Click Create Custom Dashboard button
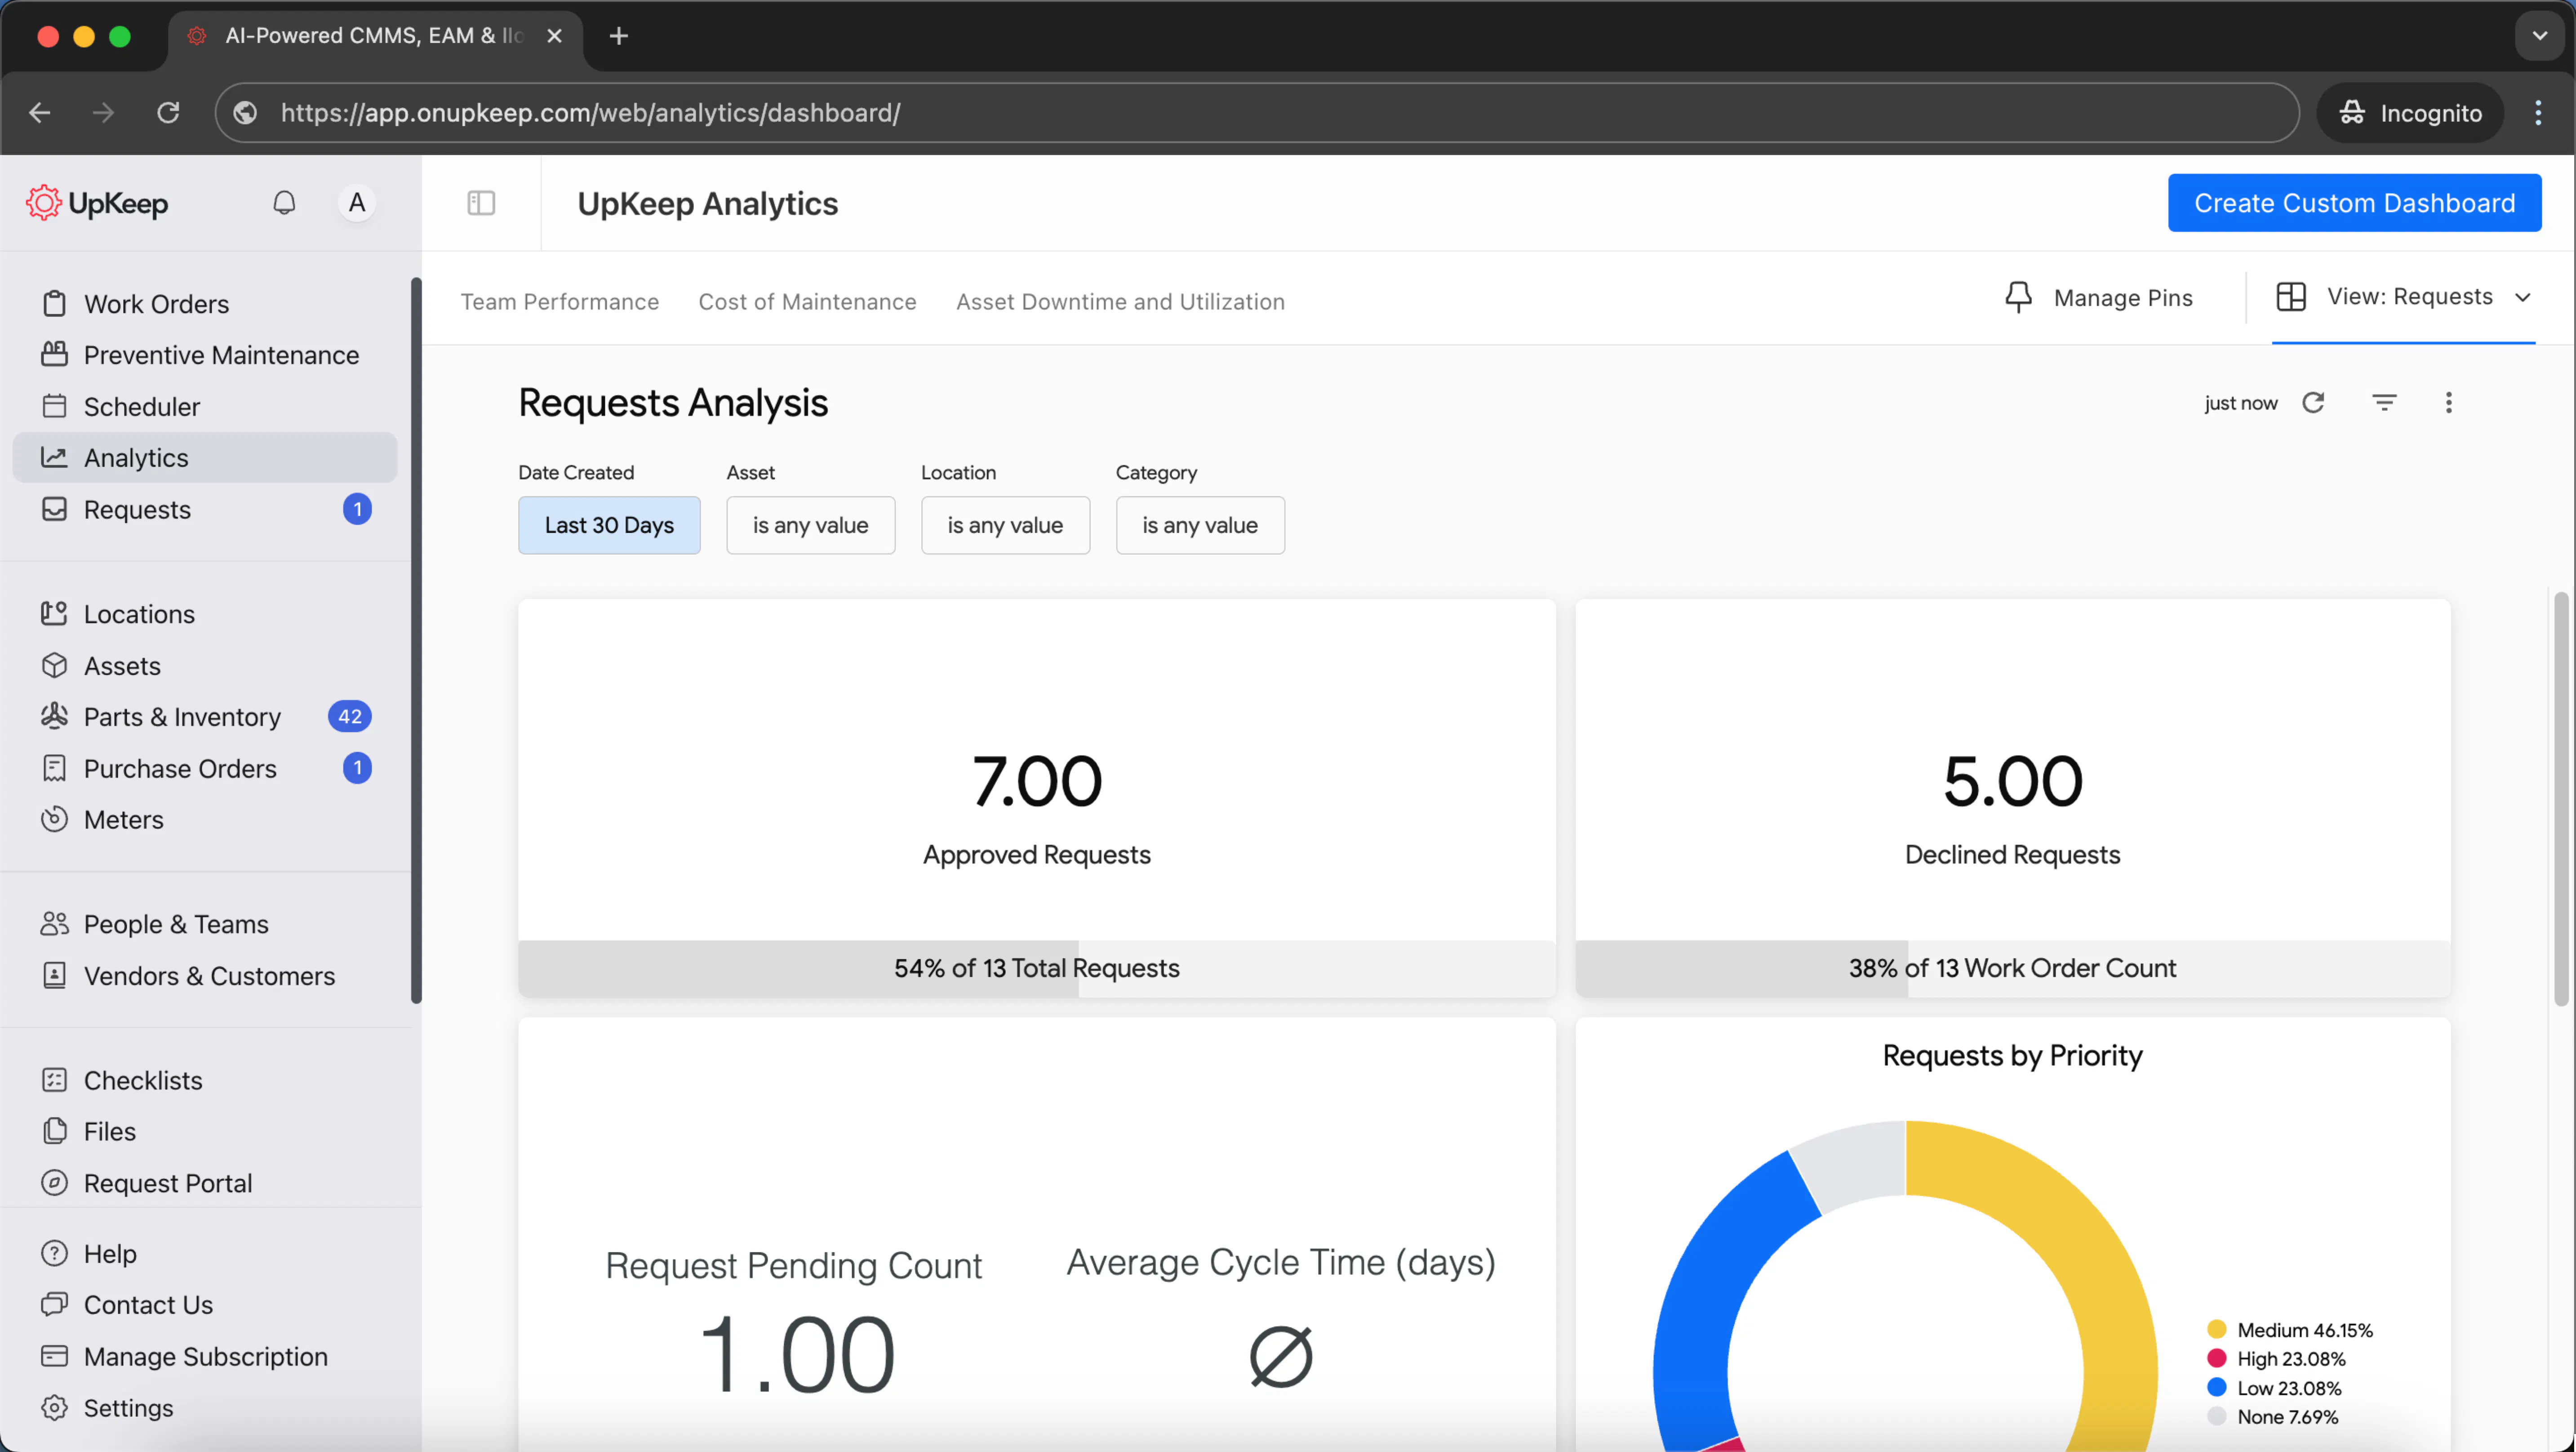Screen dimensions: 2576x1452 click(2353, 203)
